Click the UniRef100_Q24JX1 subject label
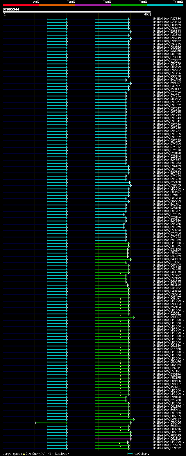 click(167, 368)
